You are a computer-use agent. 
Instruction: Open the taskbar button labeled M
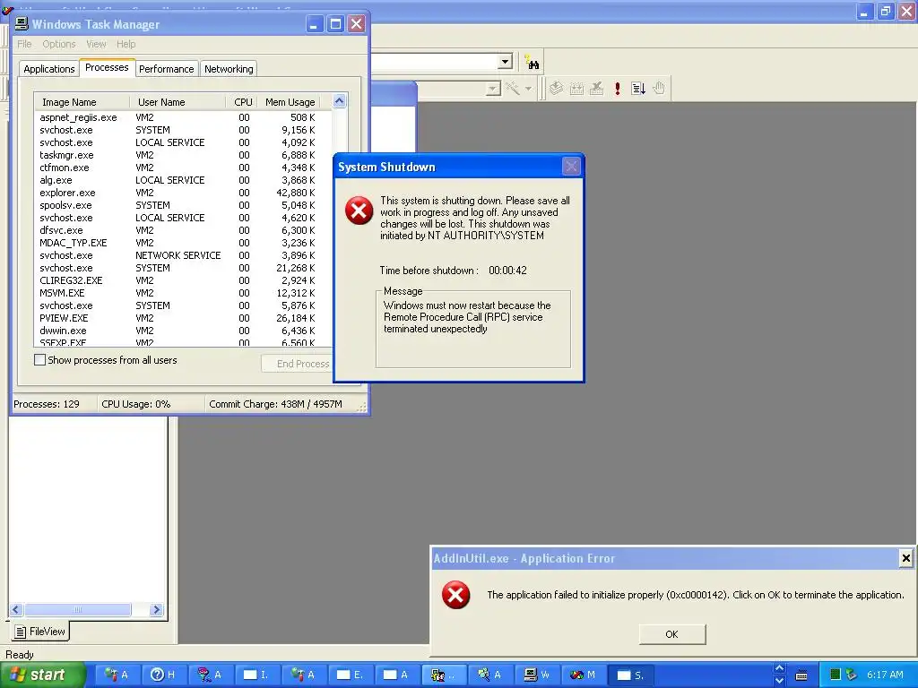pyautogui.click(x=583, y=675)
